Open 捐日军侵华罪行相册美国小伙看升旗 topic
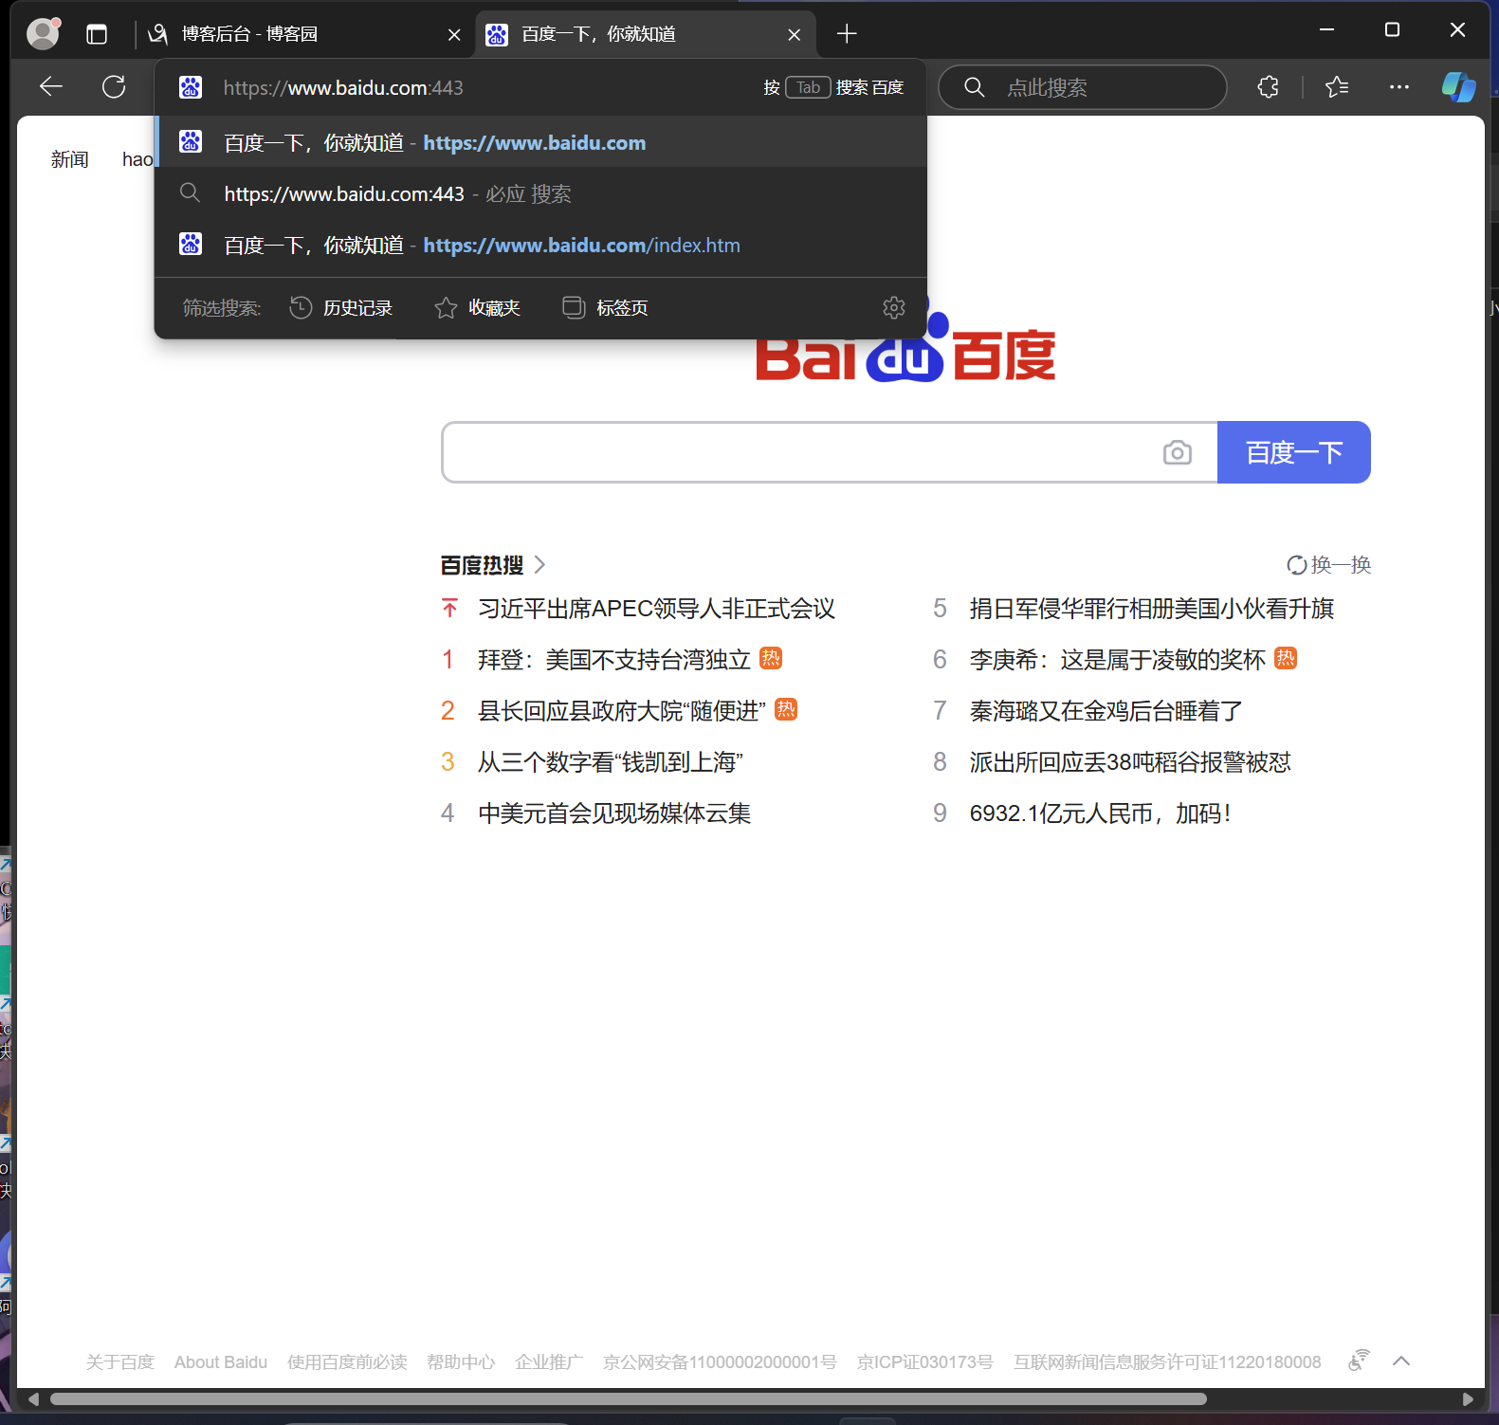 coord(1152,609)
